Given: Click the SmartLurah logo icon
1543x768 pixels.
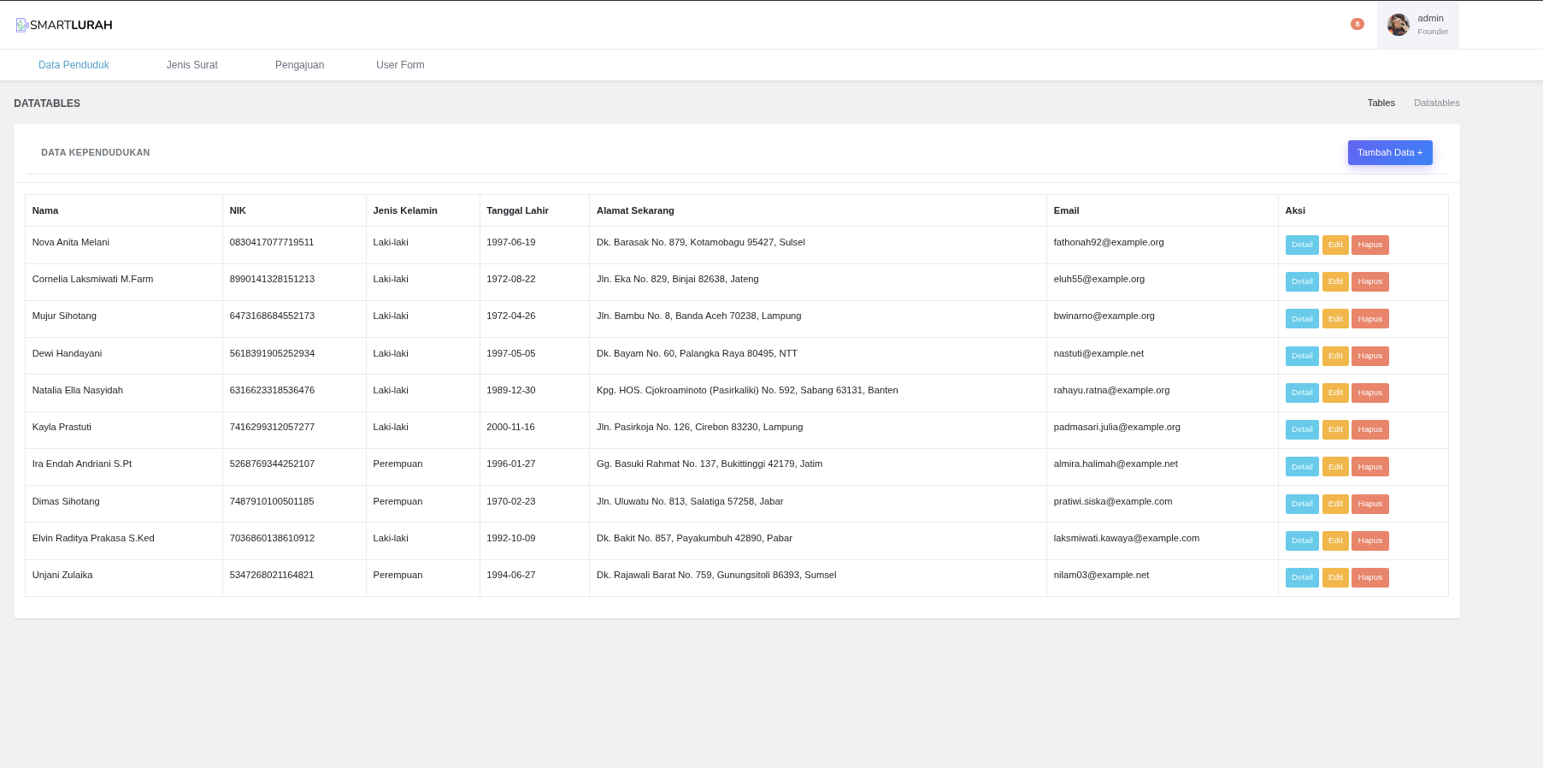Looking at the screenshot, I should (x=22, y=25).
